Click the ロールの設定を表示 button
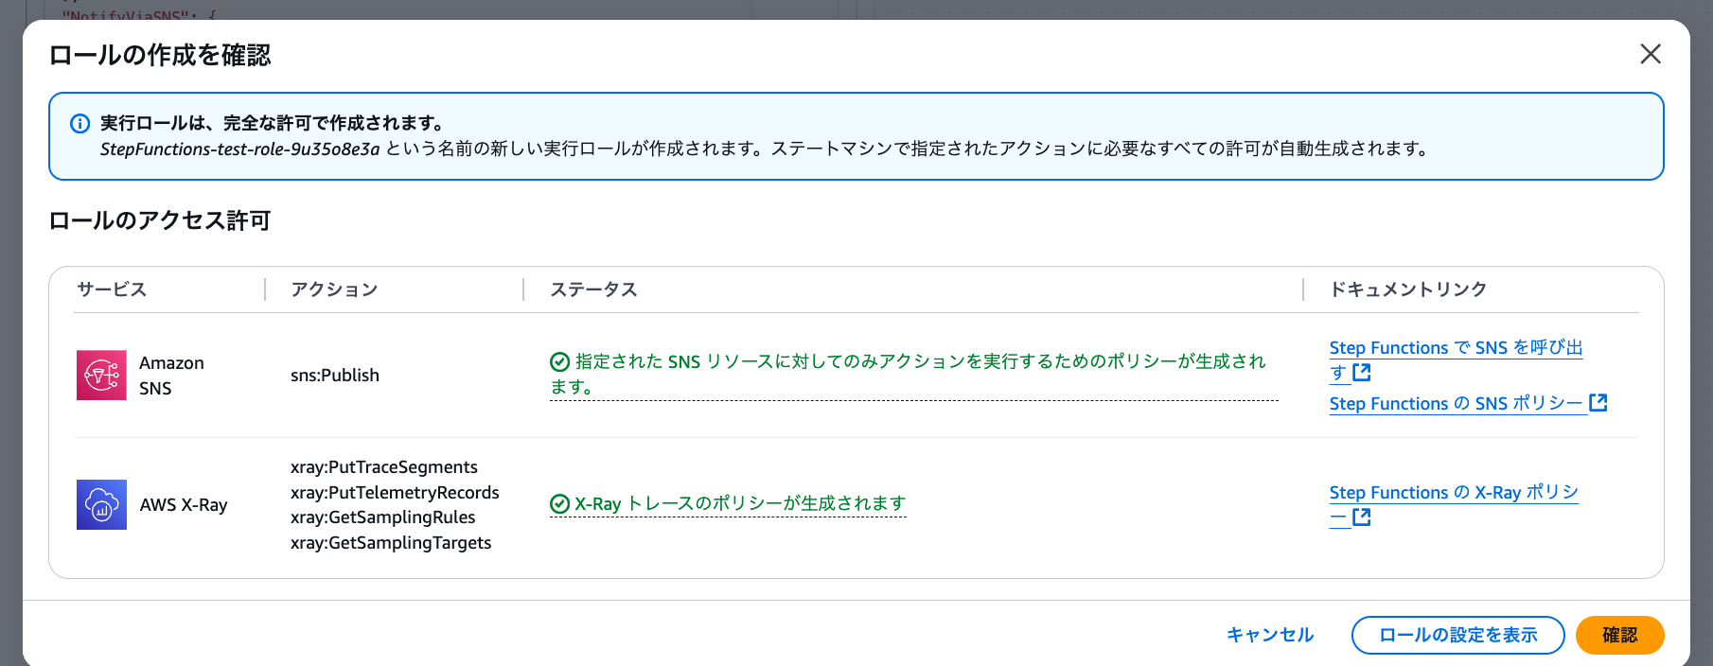The image size is (1713, 666). [1457, 635]
